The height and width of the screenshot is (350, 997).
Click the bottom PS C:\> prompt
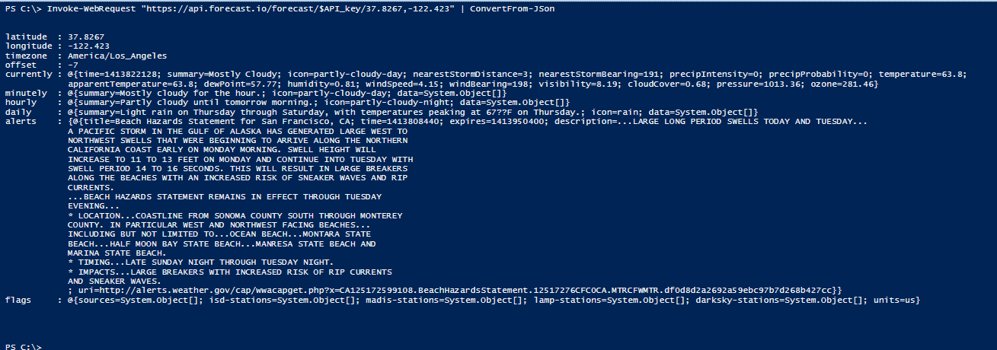pos(24,346)
